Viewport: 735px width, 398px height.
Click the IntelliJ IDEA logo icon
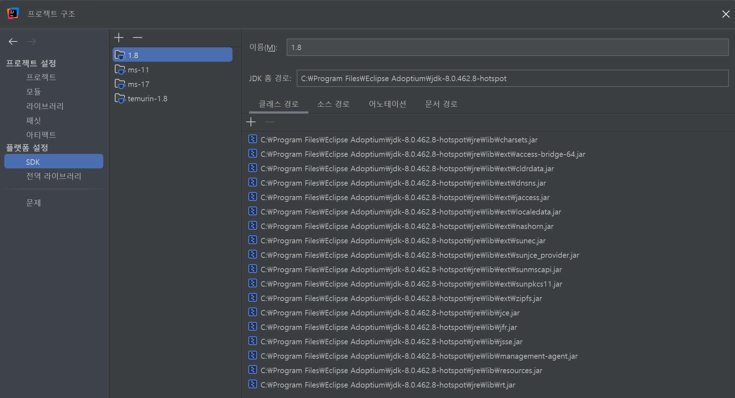pos(13,13)
